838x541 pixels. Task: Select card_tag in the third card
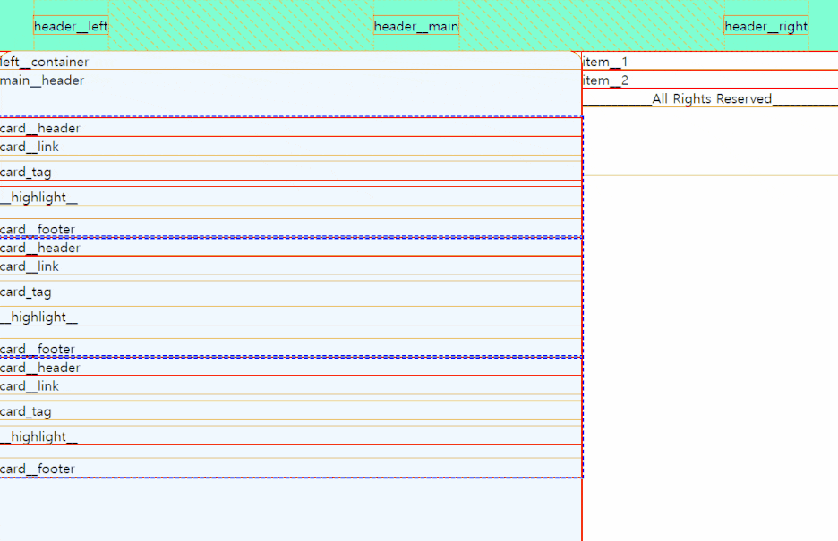point(291,410)
